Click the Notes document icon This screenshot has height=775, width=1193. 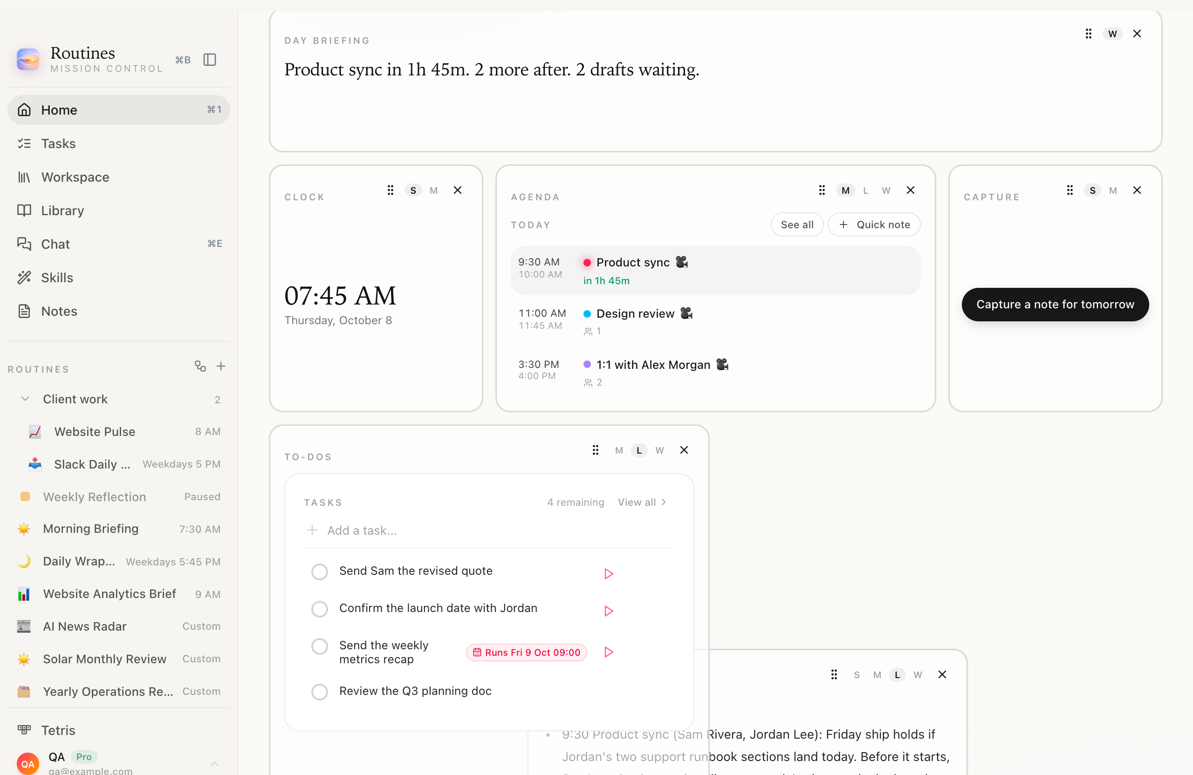pos(24,311)
